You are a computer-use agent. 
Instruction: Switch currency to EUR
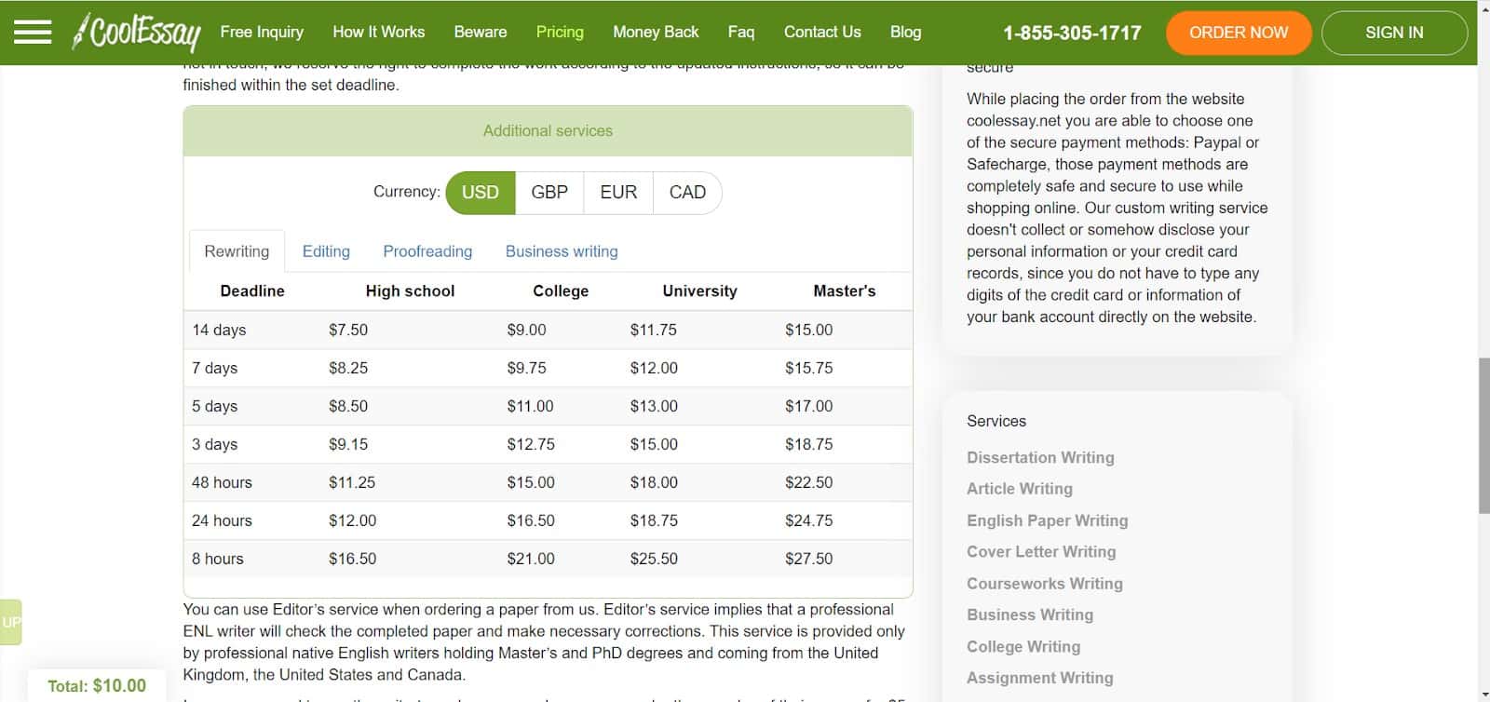[618, 193]
